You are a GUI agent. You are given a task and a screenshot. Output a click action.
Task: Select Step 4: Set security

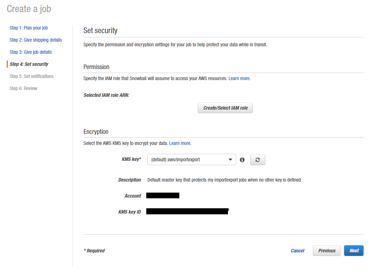(29, 64)
